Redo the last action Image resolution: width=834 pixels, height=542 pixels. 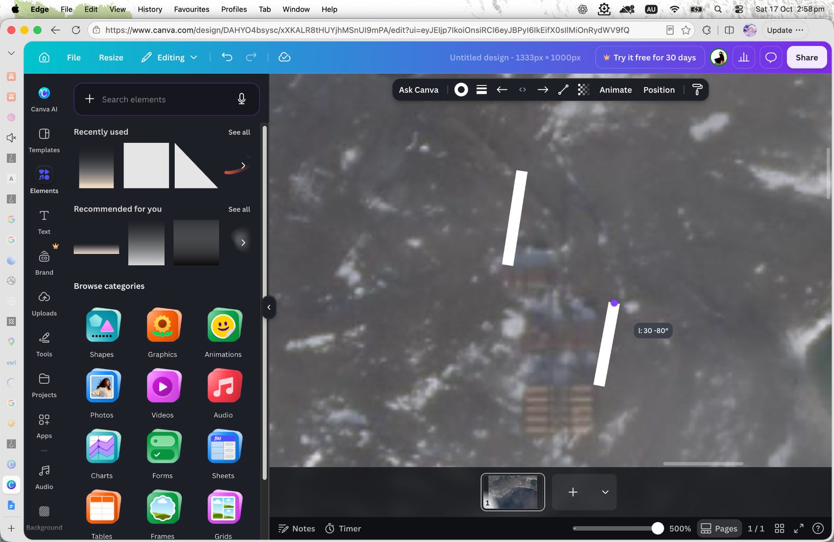[251, 57]
